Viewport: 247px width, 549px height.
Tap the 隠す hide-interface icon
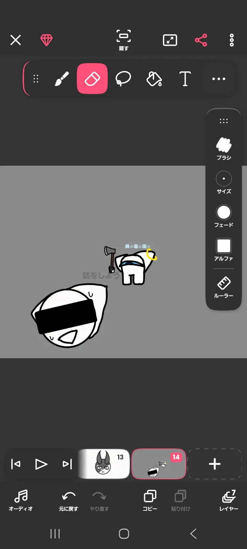(x=123, y=40)
